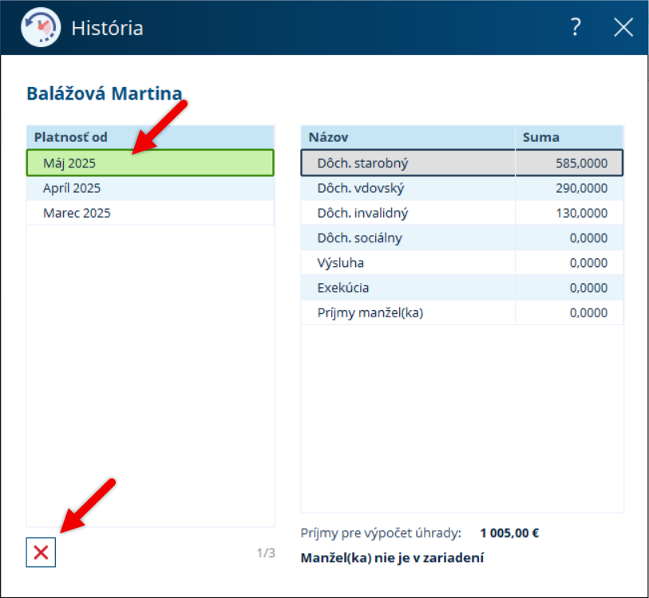Click the 1 005,00 € total amount
This screenshot has height=598, width=649.
[509, 533]
